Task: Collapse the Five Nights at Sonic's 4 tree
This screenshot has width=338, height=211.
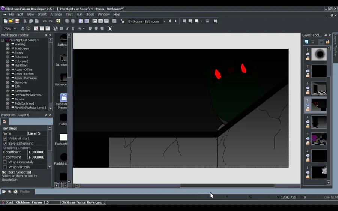Action: pyautogui.click(x=2, y=40)
